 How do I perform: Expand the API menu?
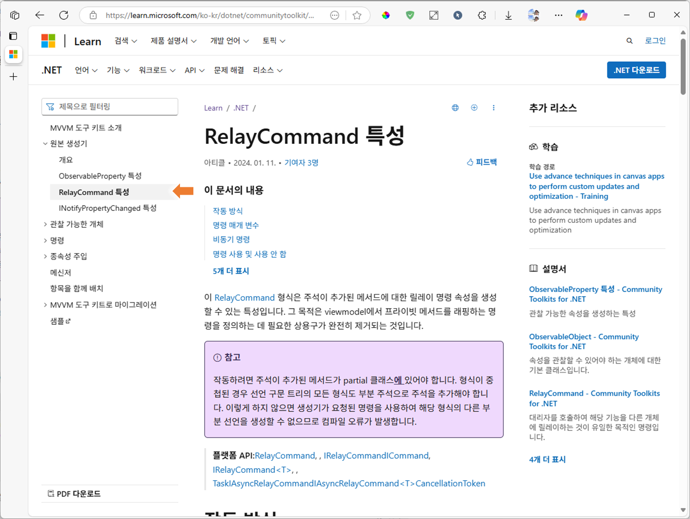point(194,70)
